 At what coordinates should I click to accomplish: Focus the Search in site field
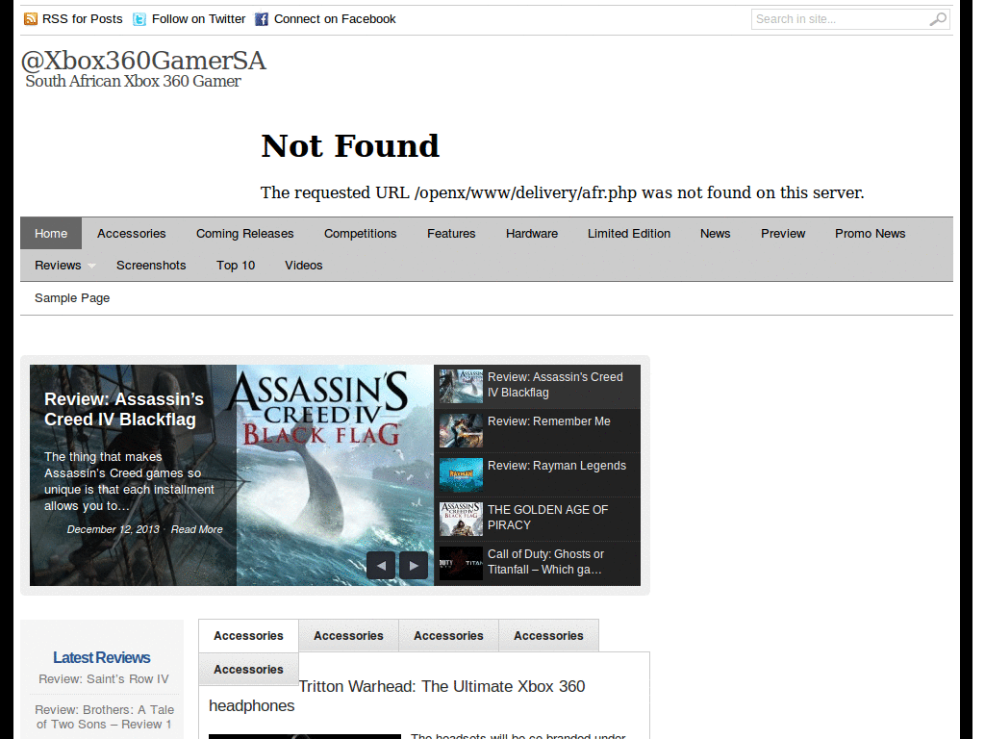click(850, 19)
